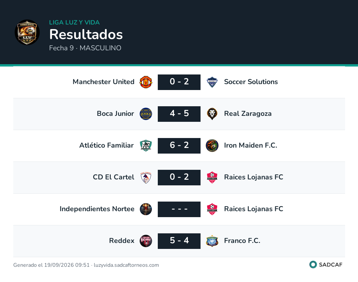Screen dimensions: 358x282
Task: Select the 4 - 5 score box
Action: coord(179,114)
